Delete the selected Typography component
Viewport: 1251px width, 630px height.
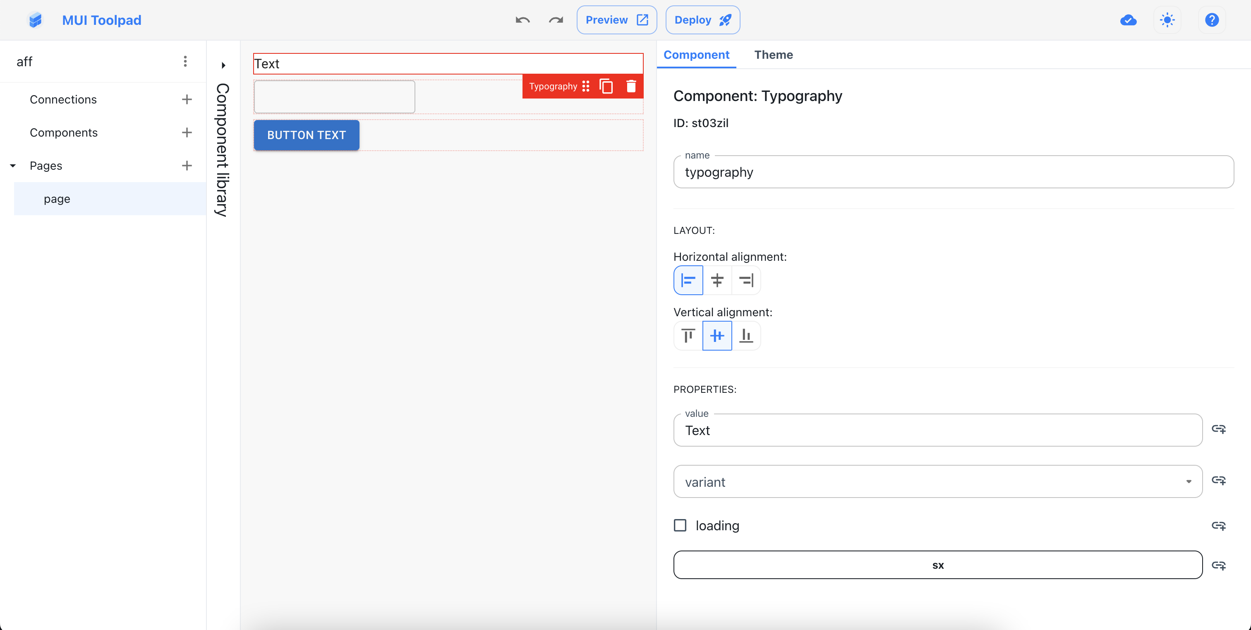pyautogui.click(x=631, y=86)
